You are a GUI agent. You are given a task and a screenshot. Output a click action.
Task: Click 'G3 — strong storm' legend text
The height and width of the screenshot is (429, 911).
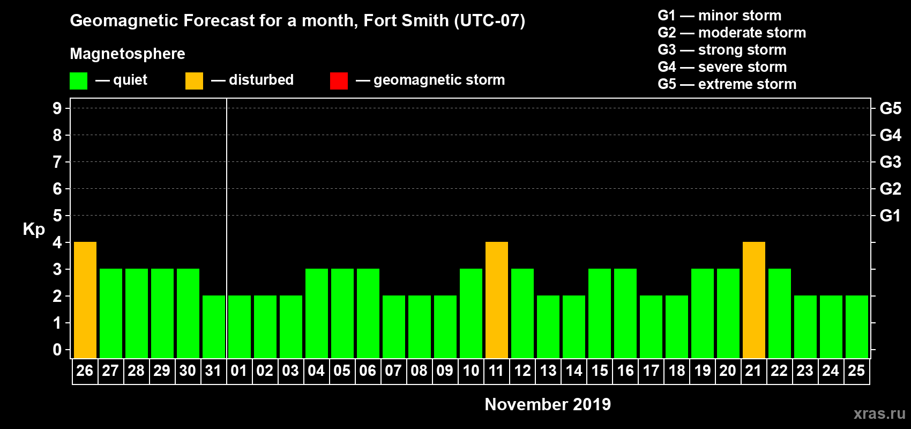point(722,50)
